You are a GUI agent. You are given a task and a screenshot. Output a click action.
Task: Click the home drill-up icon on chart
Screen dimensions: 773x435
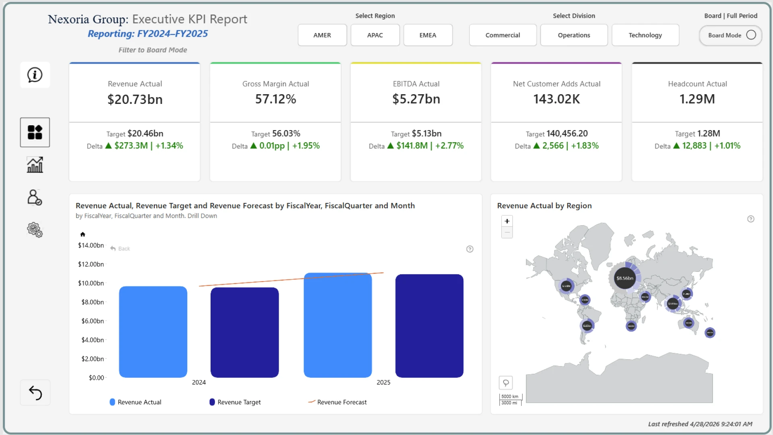point(83,234)
